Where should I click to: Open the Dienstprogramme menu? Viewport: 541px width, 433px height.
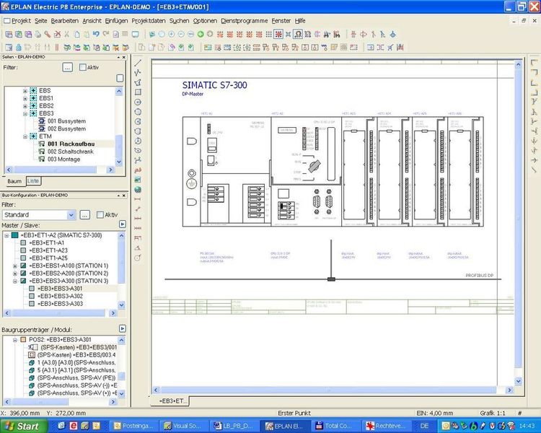tap(245, 21)
